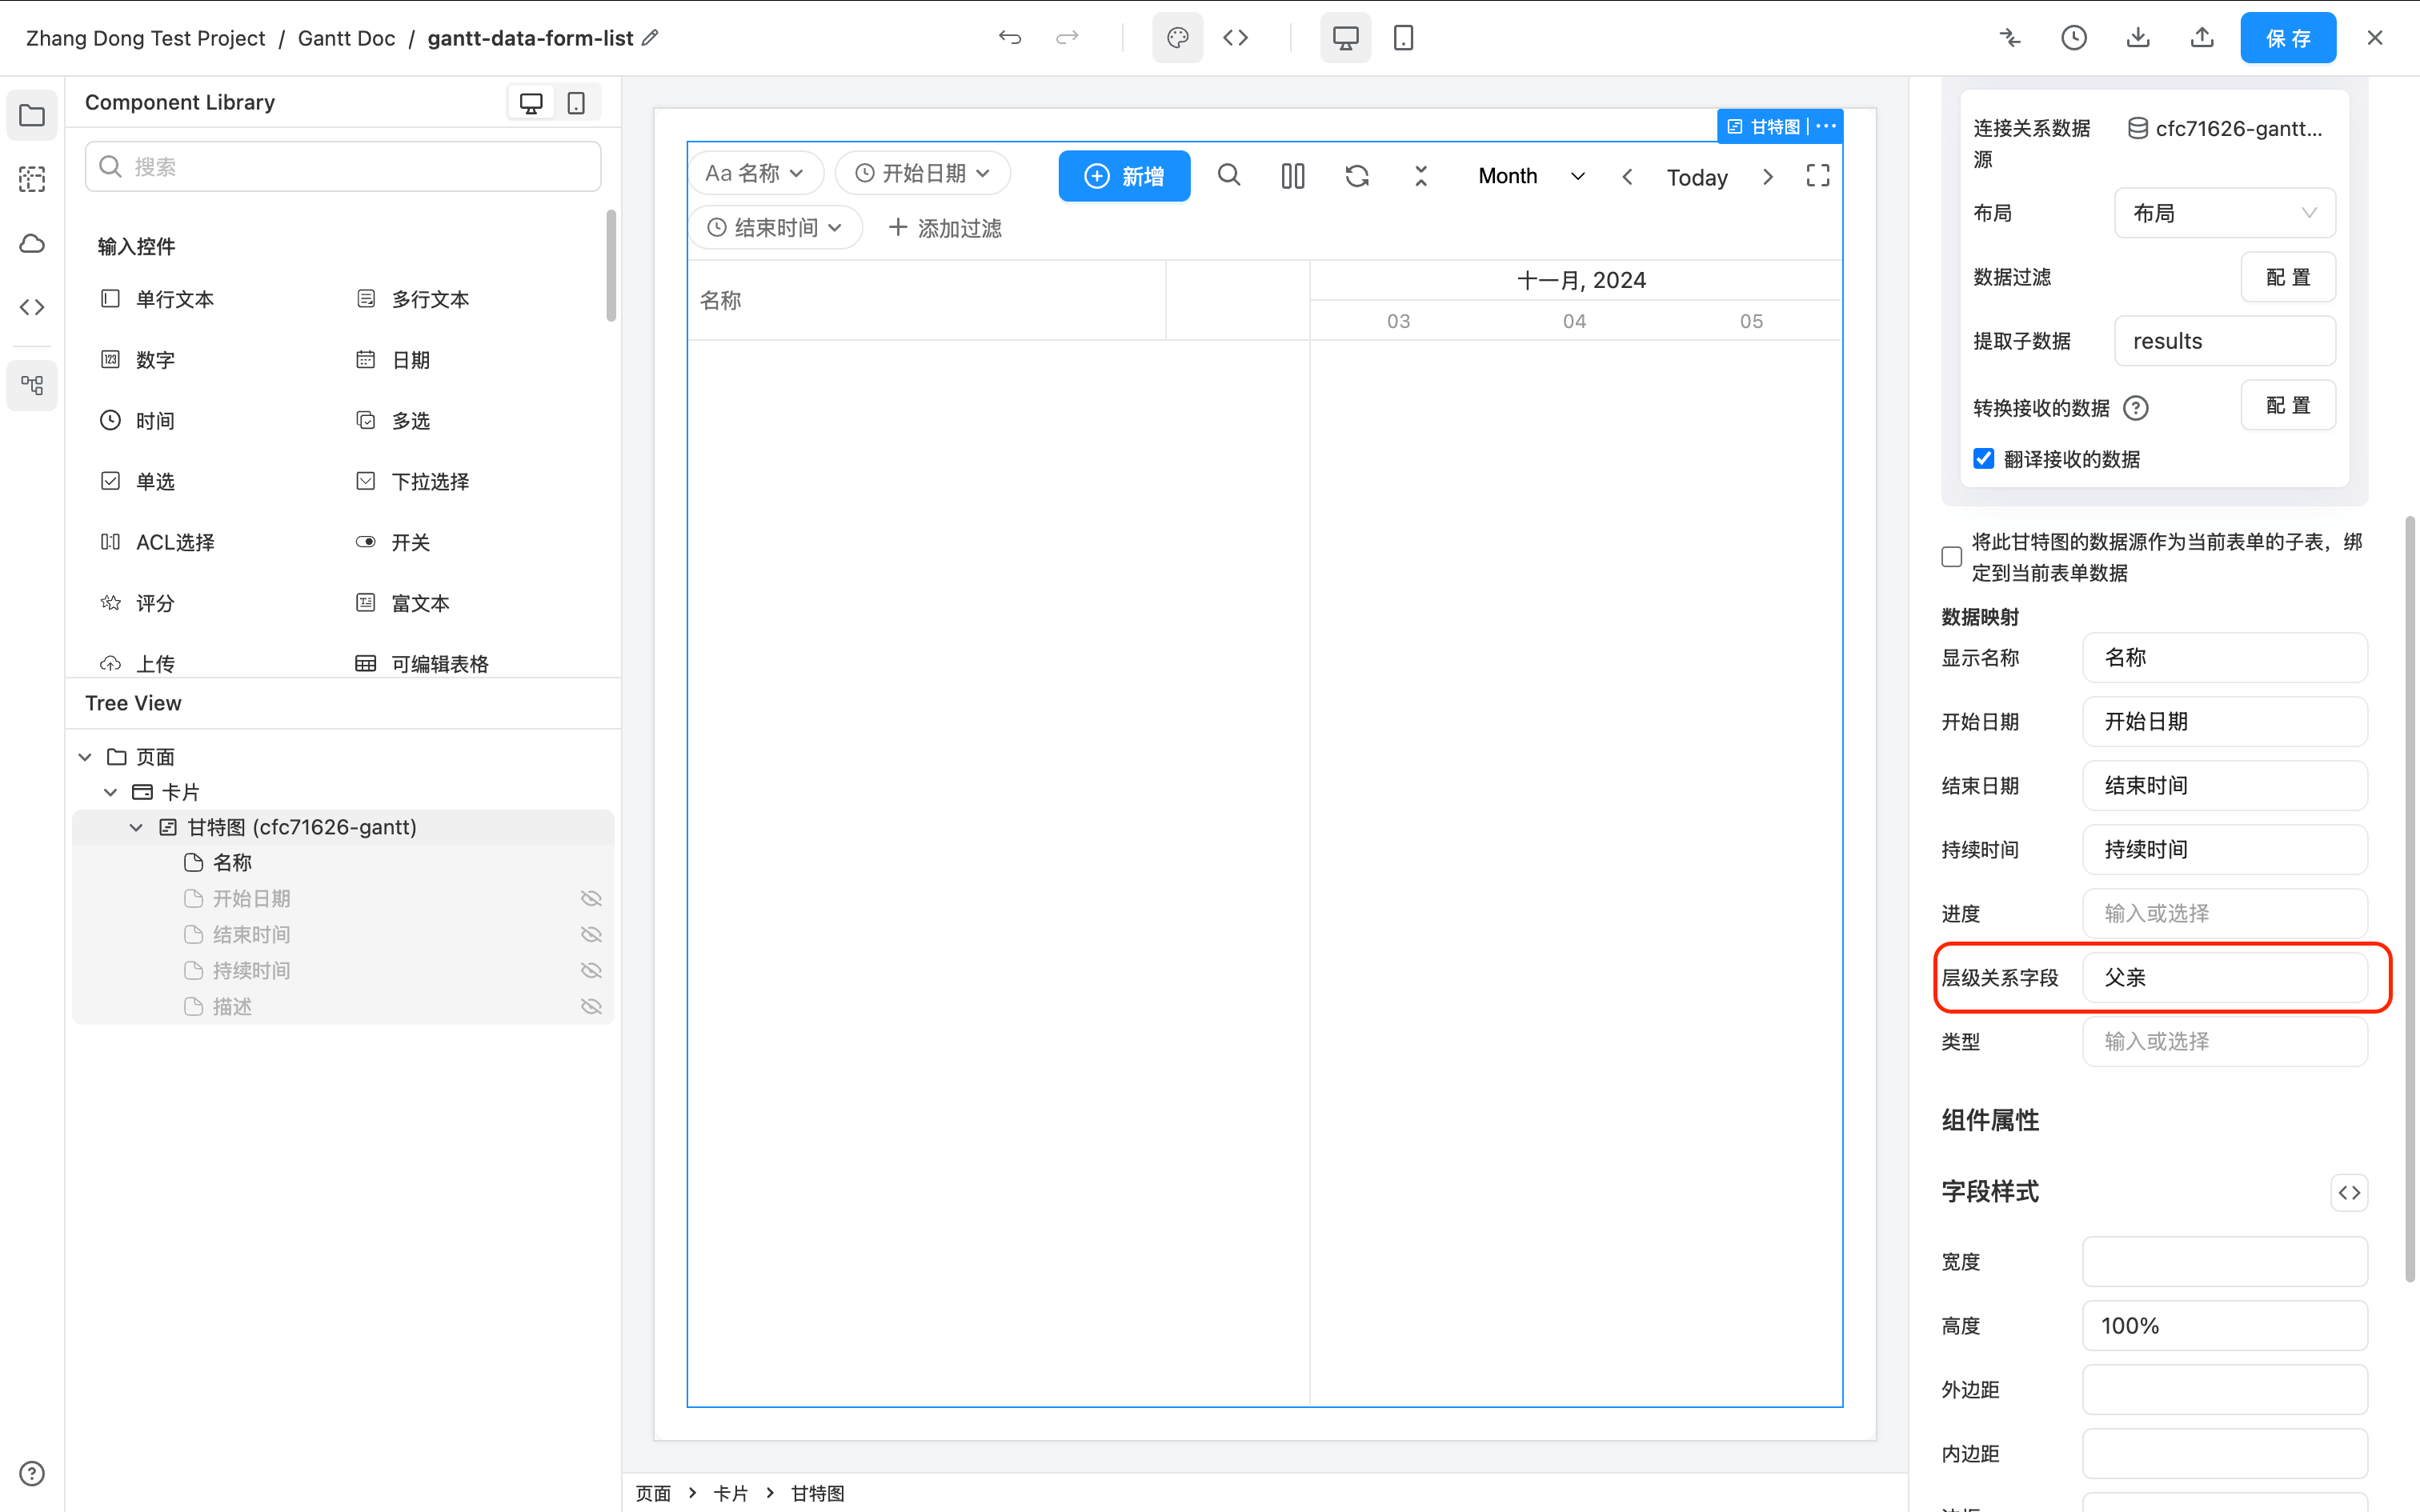Open the code sidebar panel

point(32,307)
